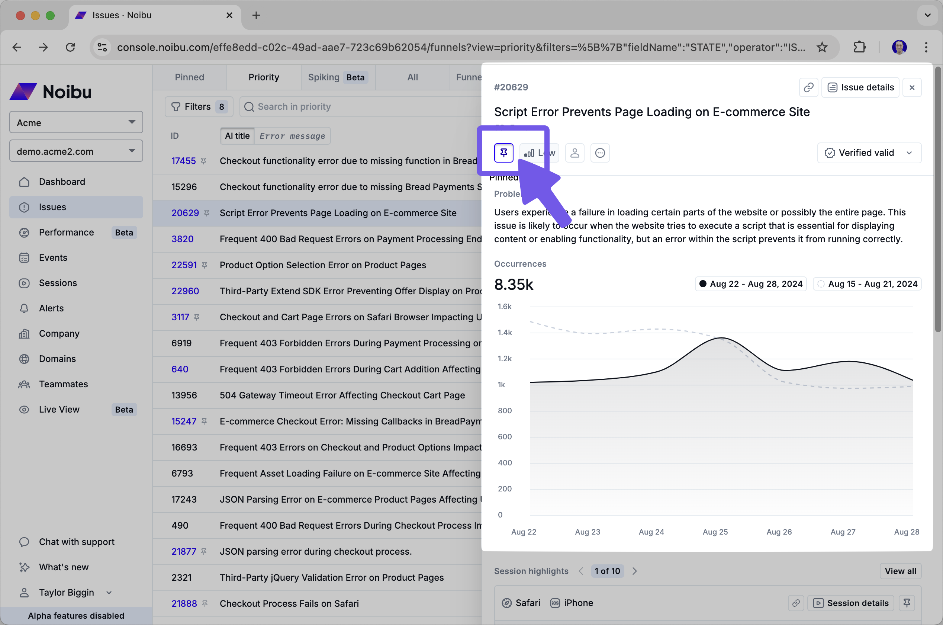
Task: Expand the Taylor Biggin user menu
Action: coord(66,592)
